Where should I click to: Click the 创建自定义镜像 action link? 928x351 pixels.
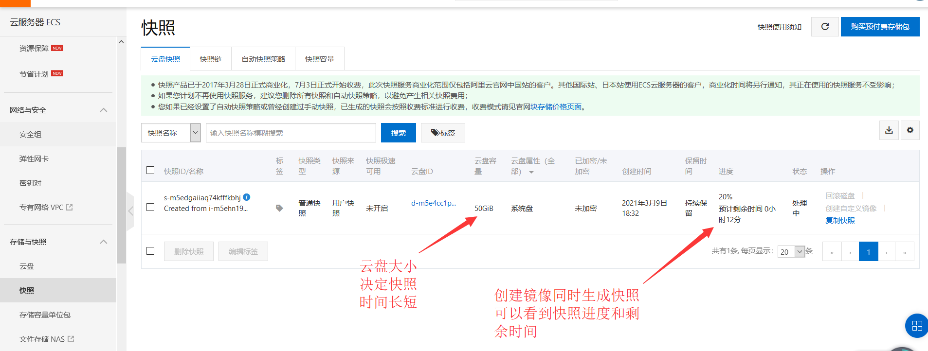click(x=851, y=208)
